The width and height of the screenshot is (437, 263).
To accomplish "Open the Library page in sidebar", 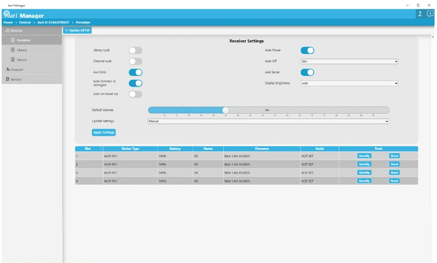I will coord(32,50).
